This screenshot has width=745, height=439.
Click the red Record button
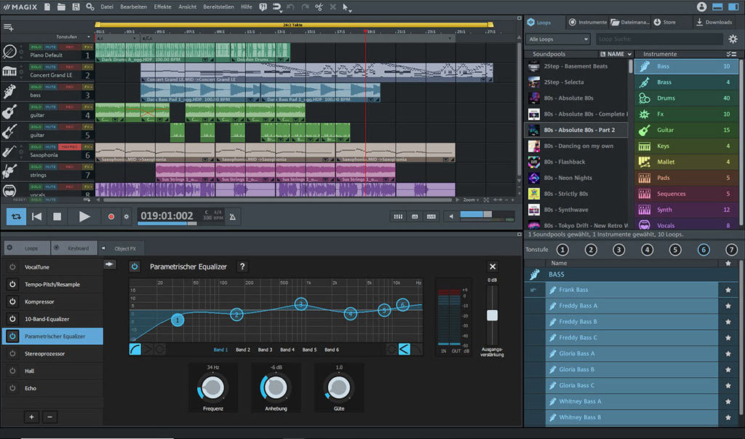coord(111,216)
